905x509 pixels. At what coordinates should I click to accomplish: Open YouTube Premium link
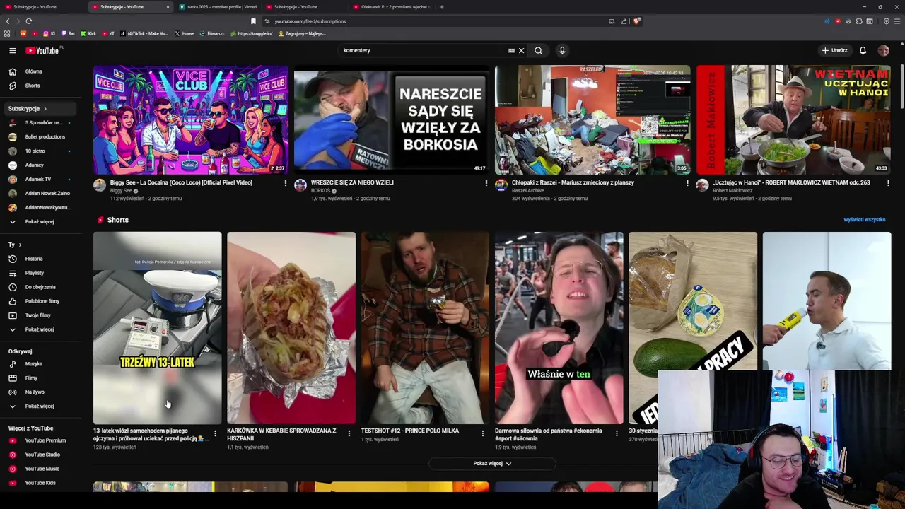39,440
